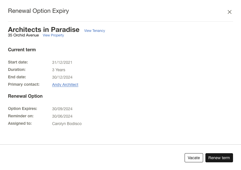Viewport: 241px width, 170px height.
Task: Click the end date 30/12/2024 value
Action: 62,77
